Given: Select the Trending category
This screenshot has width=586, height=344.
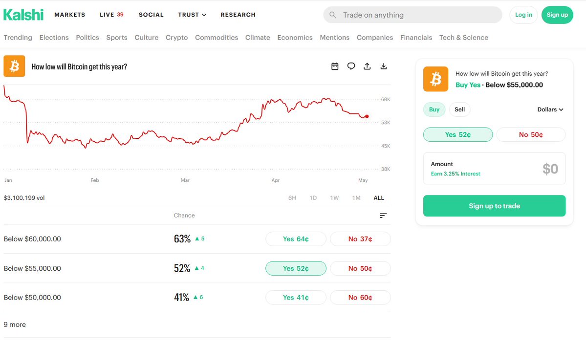Looking at the screenshot, I should coord(18,37).
